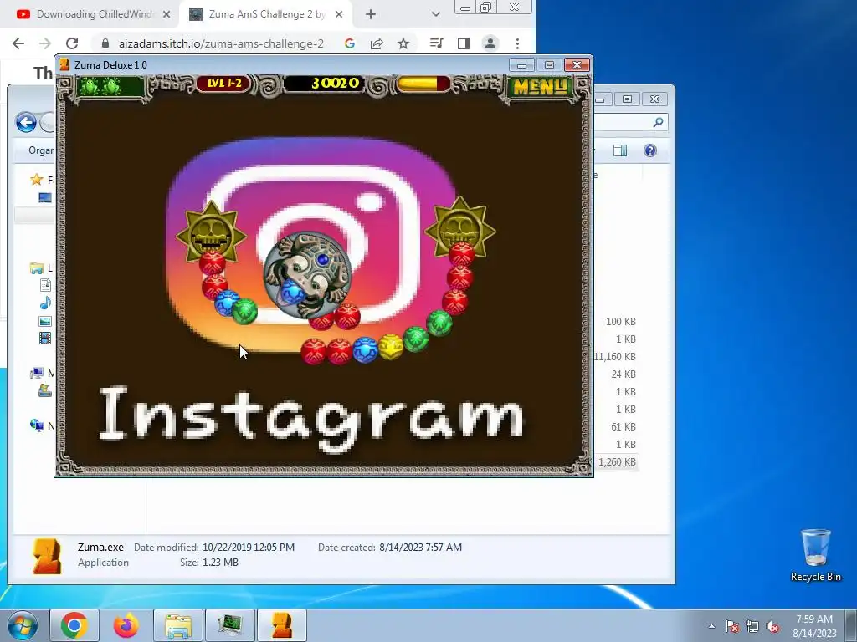Open Explorer help icon
Screen dimensions: 857x642
649,150
